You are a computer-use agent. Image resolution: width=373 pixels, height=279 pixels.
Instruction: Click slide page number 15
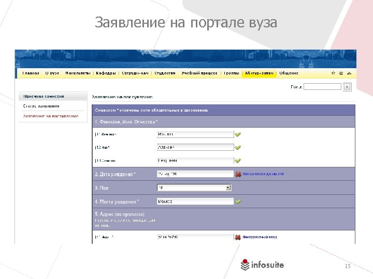click(348, 266)
